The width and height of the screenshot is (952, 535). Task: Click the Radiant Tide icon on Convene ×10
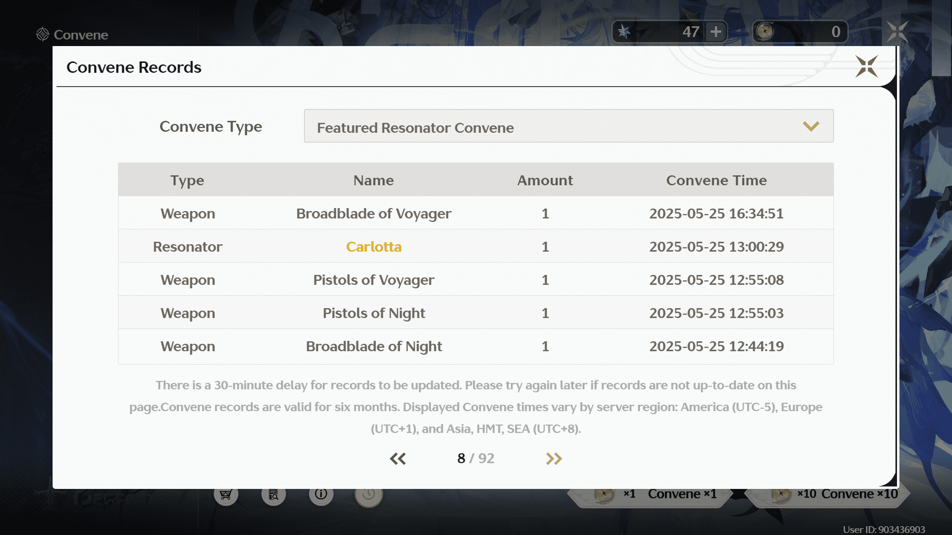pos(781,493)
